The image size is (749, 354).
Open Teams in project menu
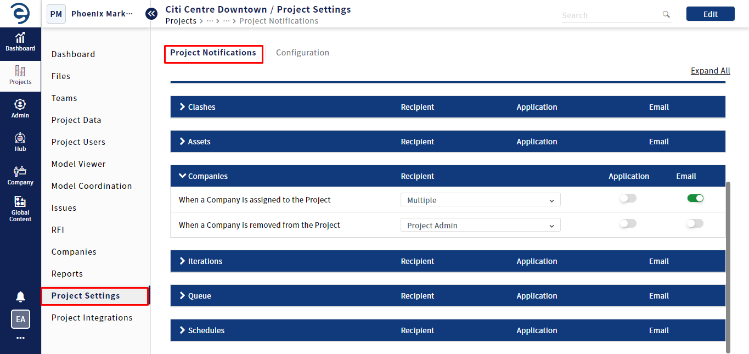(64, 98)
